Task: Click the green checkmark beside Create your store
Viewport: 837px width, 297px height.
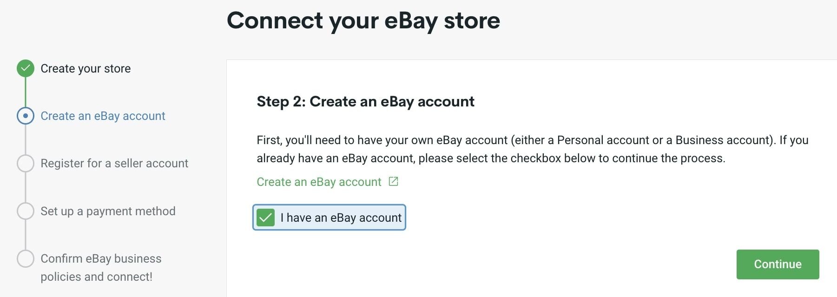Action: coord(26,68)
